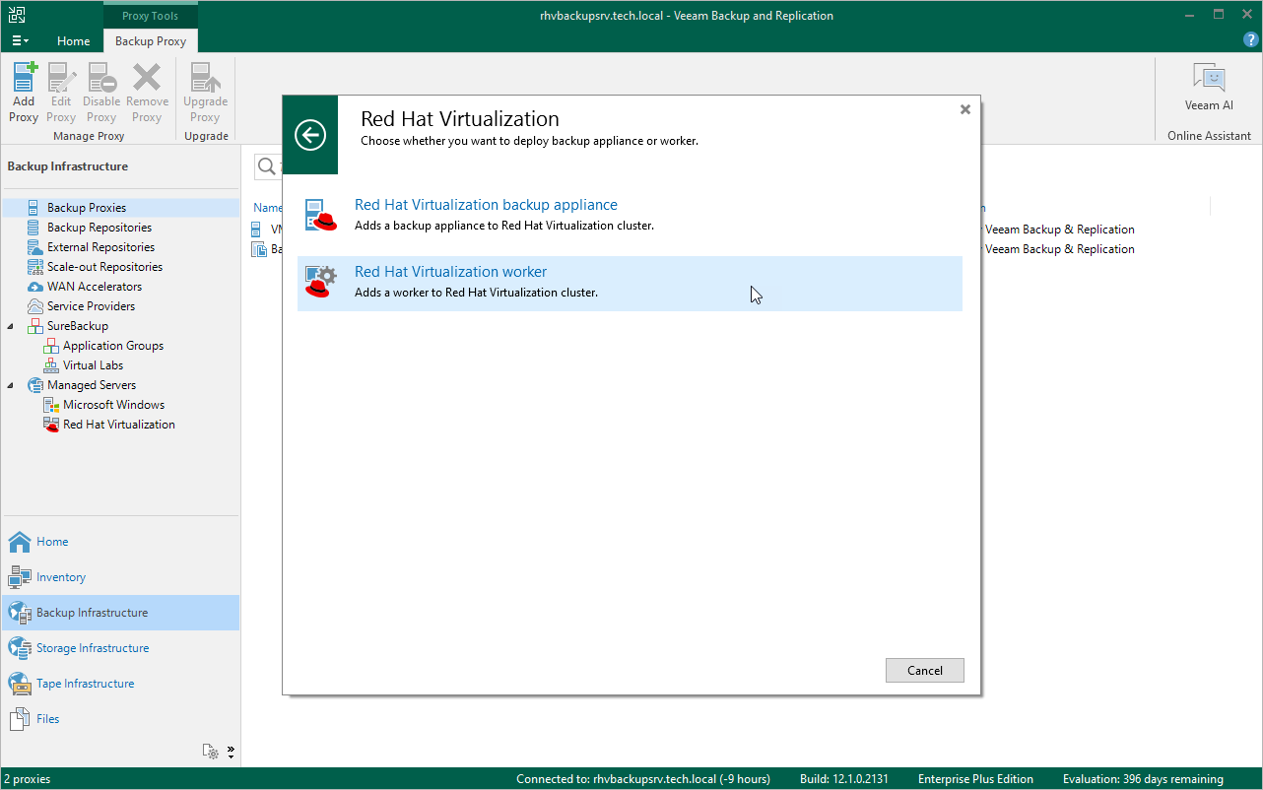Open the Files navigation view
The width and height of the screenshot is (1263, 790).
(120, 719)
